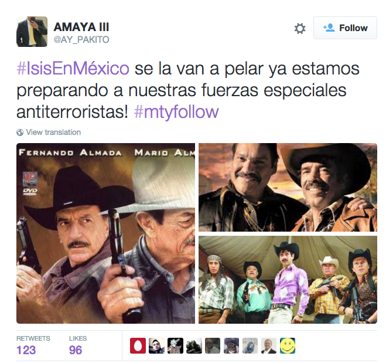Open the yellow smiley face avatar
Screen dimensions: 386x363
pos(288,345)
